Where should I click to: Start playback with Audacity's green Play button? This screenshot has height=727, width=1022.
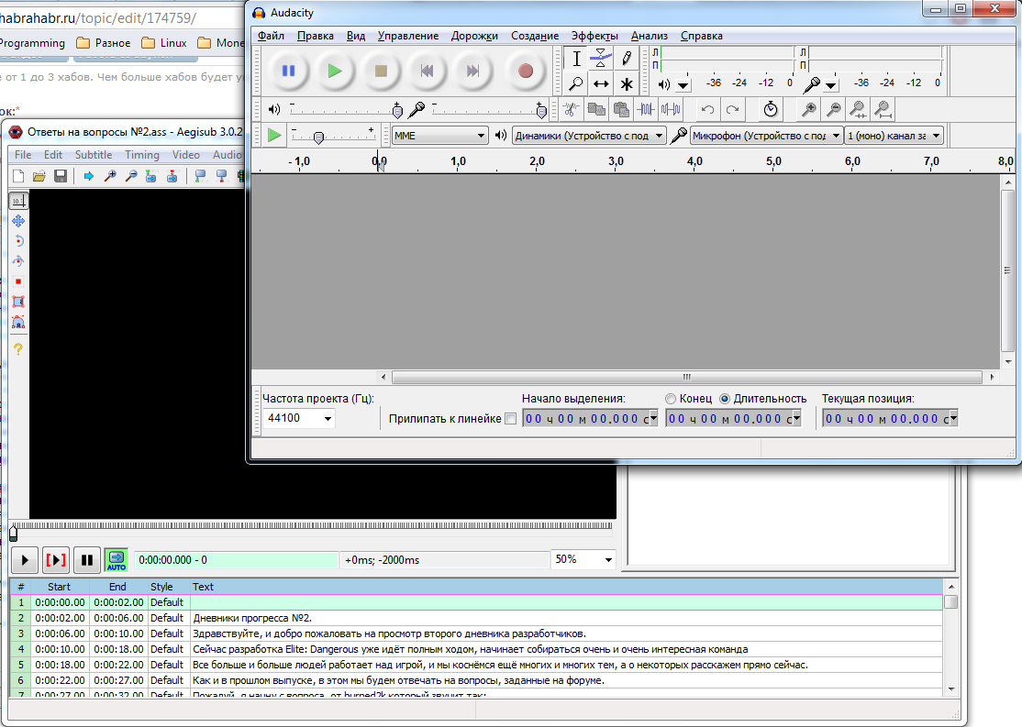tap(334, 71)
